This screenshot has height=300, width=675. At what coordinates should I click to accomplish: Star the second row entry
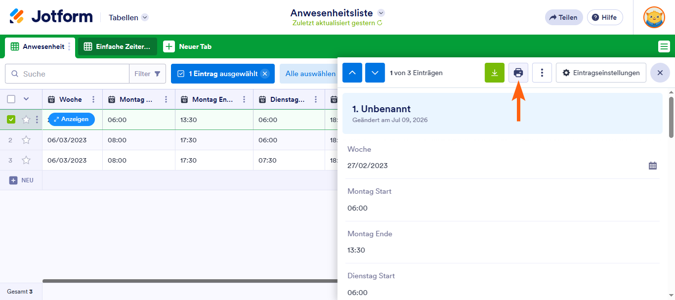point(26,140)
